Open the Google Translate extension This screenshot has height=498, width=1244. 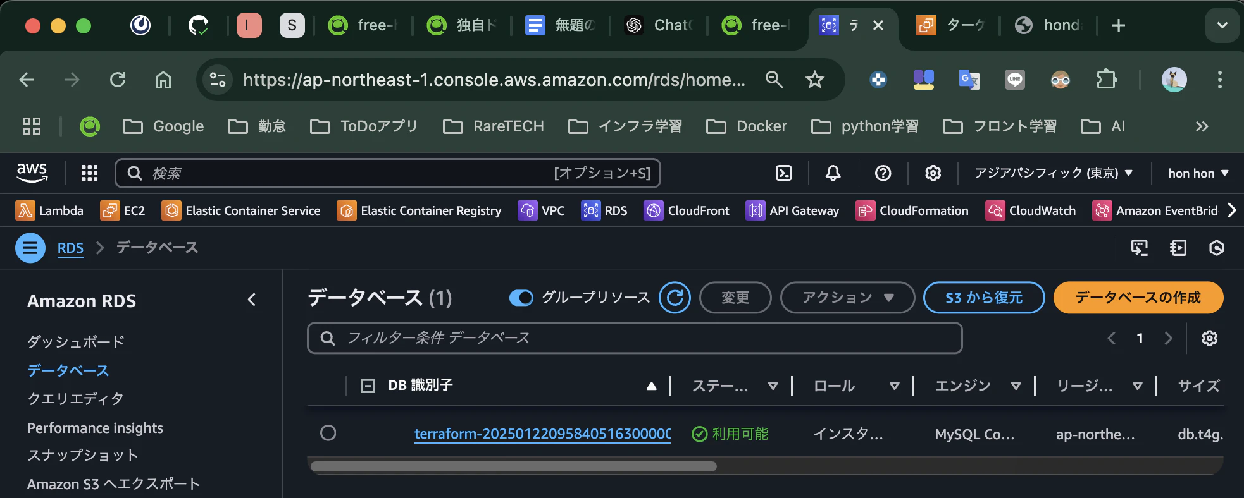coord(969,80)
